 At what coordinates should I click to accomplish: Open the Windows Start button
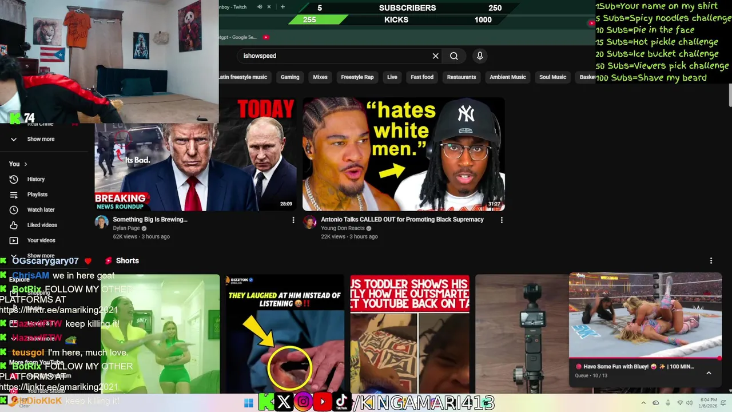[x=248, y=403]
